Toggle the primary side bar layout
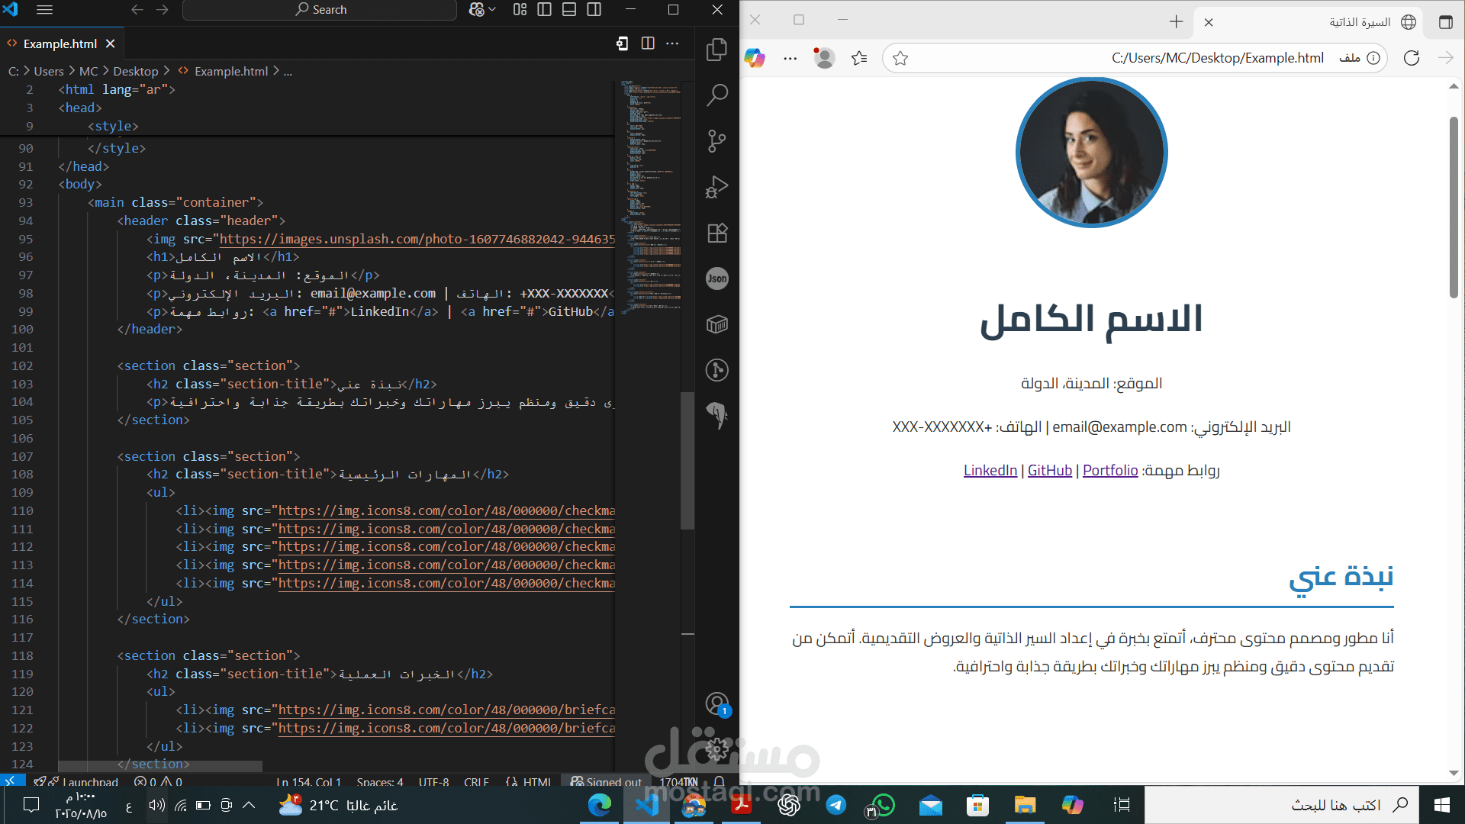 click(544, 10)
